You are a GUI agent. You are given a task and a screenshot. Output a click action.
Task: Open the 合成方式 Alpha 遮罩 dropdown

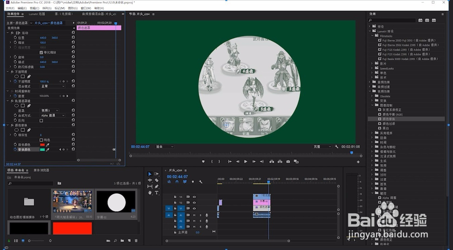(53, 115)
